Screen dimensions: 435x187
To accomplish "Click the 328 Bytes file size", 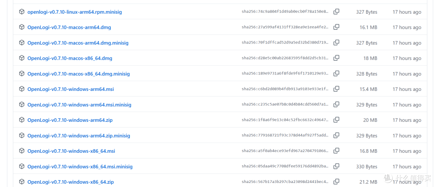I will click(367, 74).
